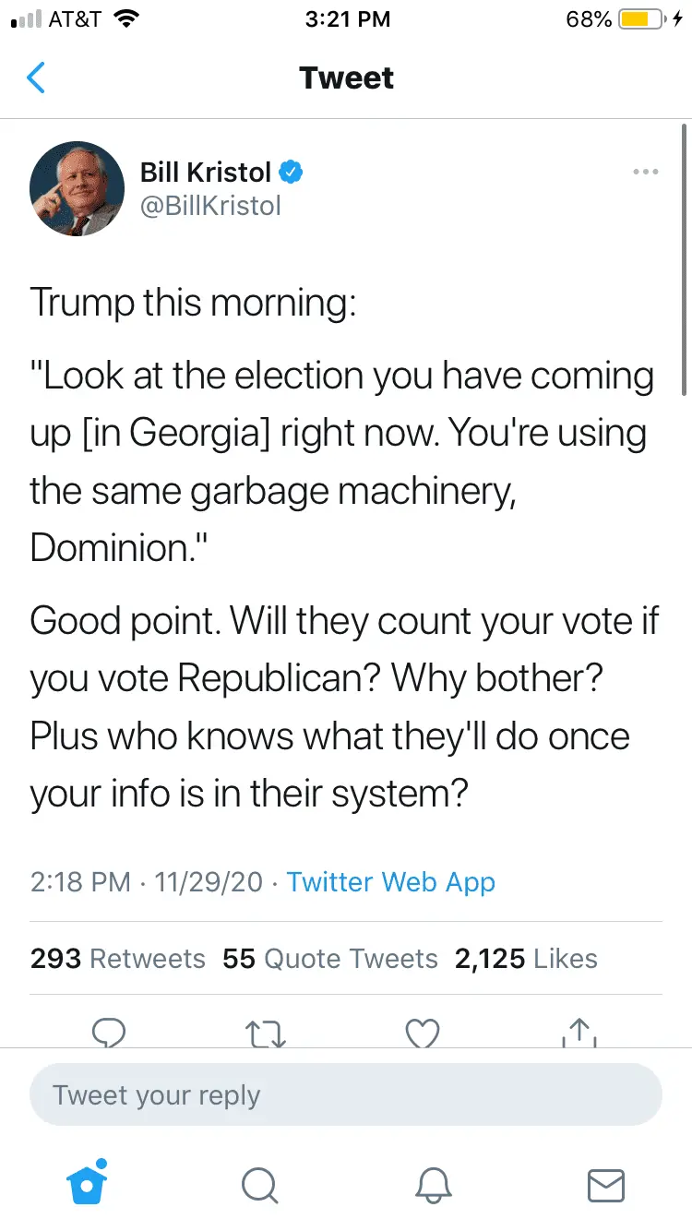Tap the battery icon in status bar
The width and height of the screenshot is (692, 1231).
click(640, 19)
